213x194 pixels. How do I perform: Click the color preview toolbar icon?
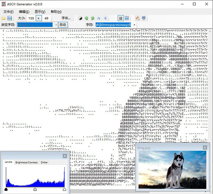pyautogui.click(x=138, y=18)
